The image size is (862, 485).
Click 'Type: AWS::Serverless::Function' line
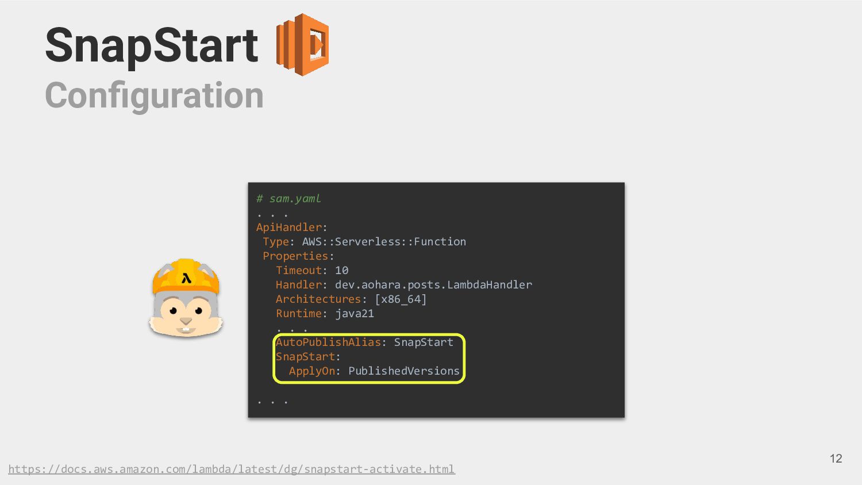point(364,241)
